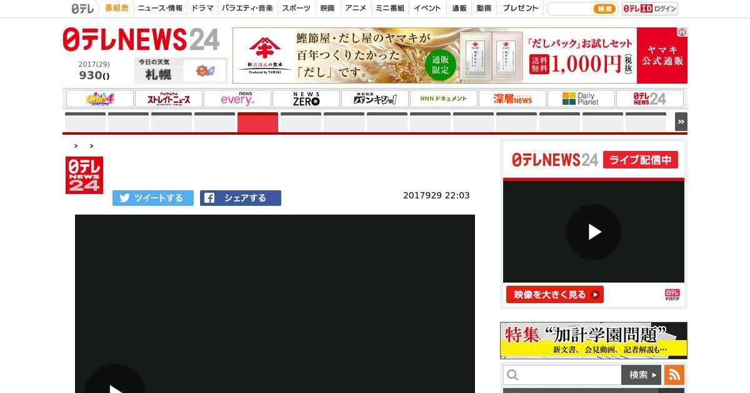Expand more categories with the double-arrow button
Viewport: 750px width, 393px height.
pos(681,122)
